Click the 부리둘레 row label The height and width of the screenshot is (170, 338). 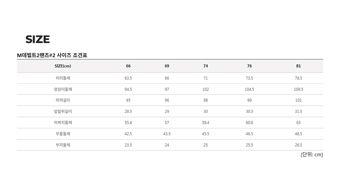click(x=63, y=145)
